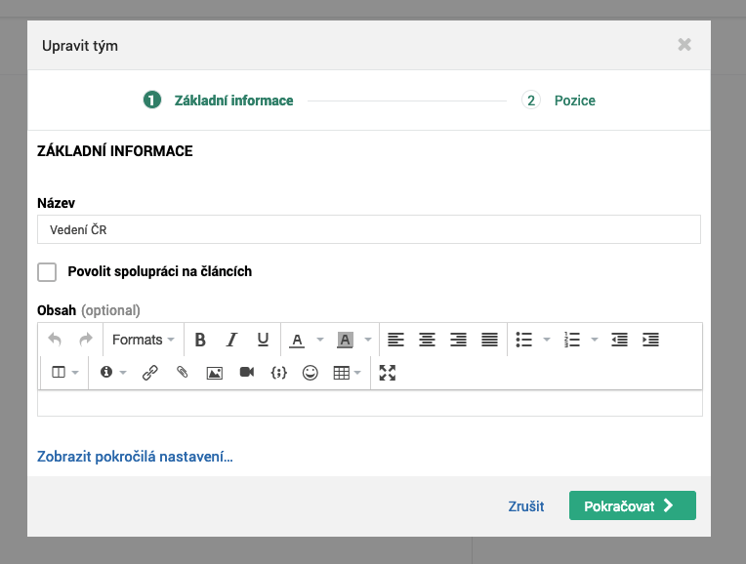Click into the Název input field
The width and height of the screenshot is (746, 564).
[x=369, y=229]
